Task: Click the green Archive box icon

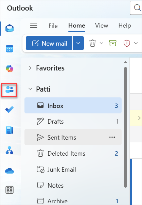Action: [113, 43]
